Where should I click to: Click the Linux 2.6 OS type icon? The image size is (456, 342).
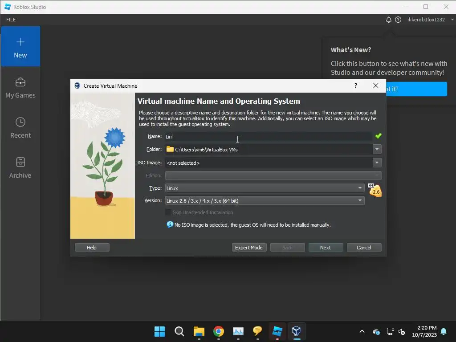pyautogui.click(x=375, y=190)
